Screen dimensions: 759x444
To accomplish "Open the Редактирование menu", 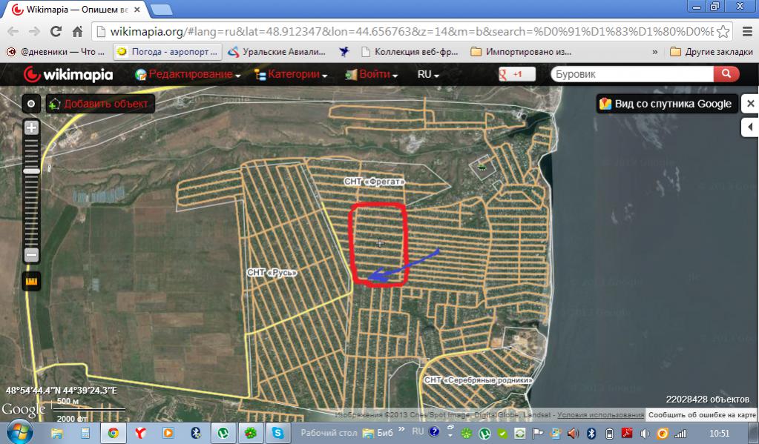I will pyautogui.click(x=188, y=74).
